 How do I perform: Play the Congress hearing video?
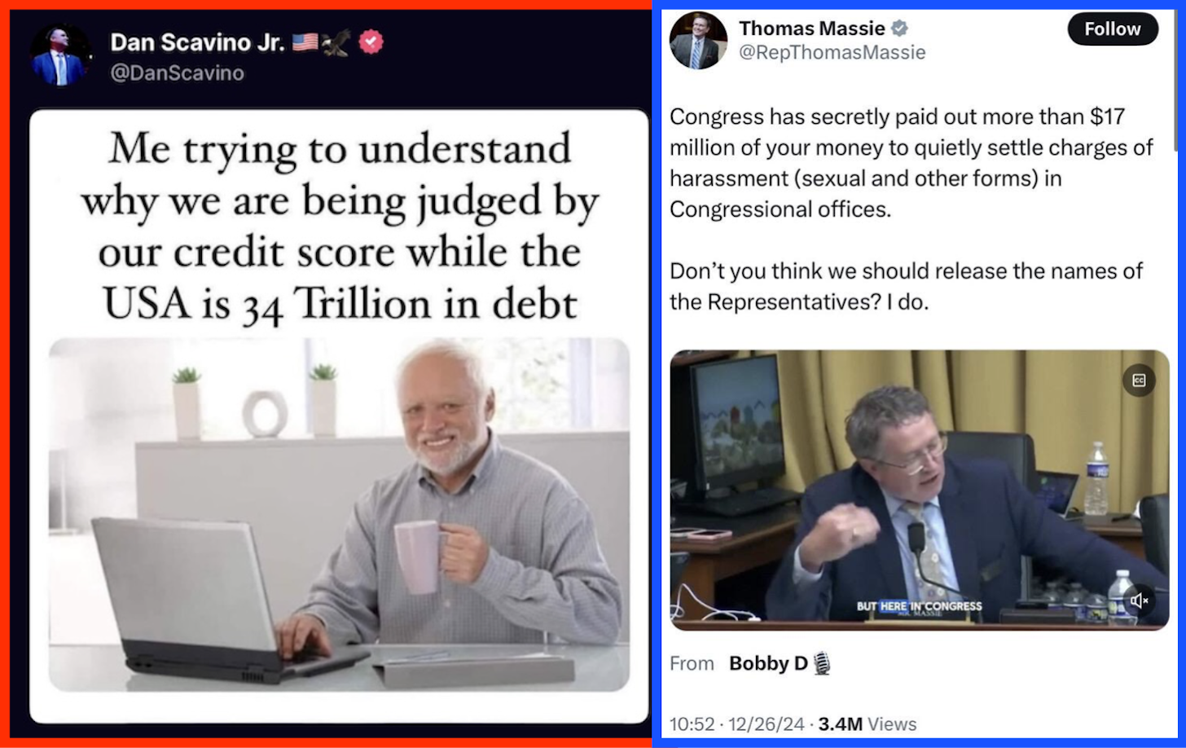point(919,491)
